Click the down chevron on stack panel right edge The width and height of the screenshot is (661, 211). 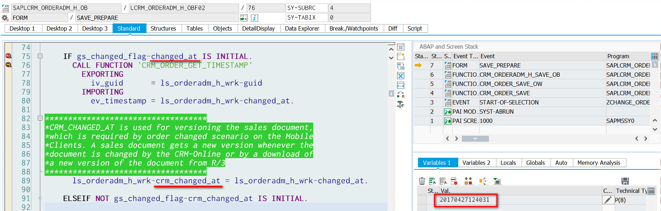point(655,129)
